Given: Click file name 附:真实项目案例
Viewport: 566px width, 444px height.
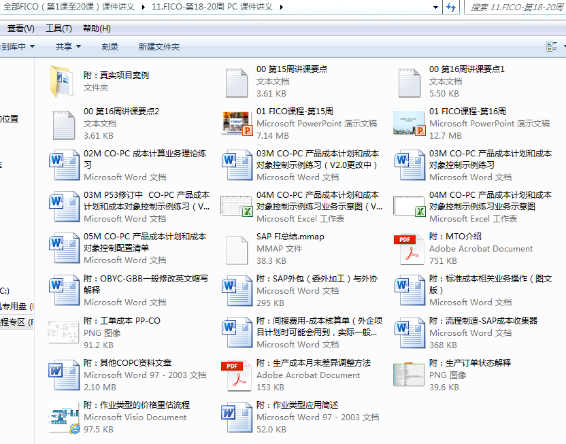Looking at the screenshot, I should (x=116, y=75).
